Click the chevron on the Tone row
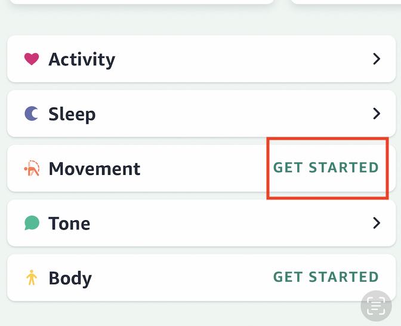 coord(376,223)
